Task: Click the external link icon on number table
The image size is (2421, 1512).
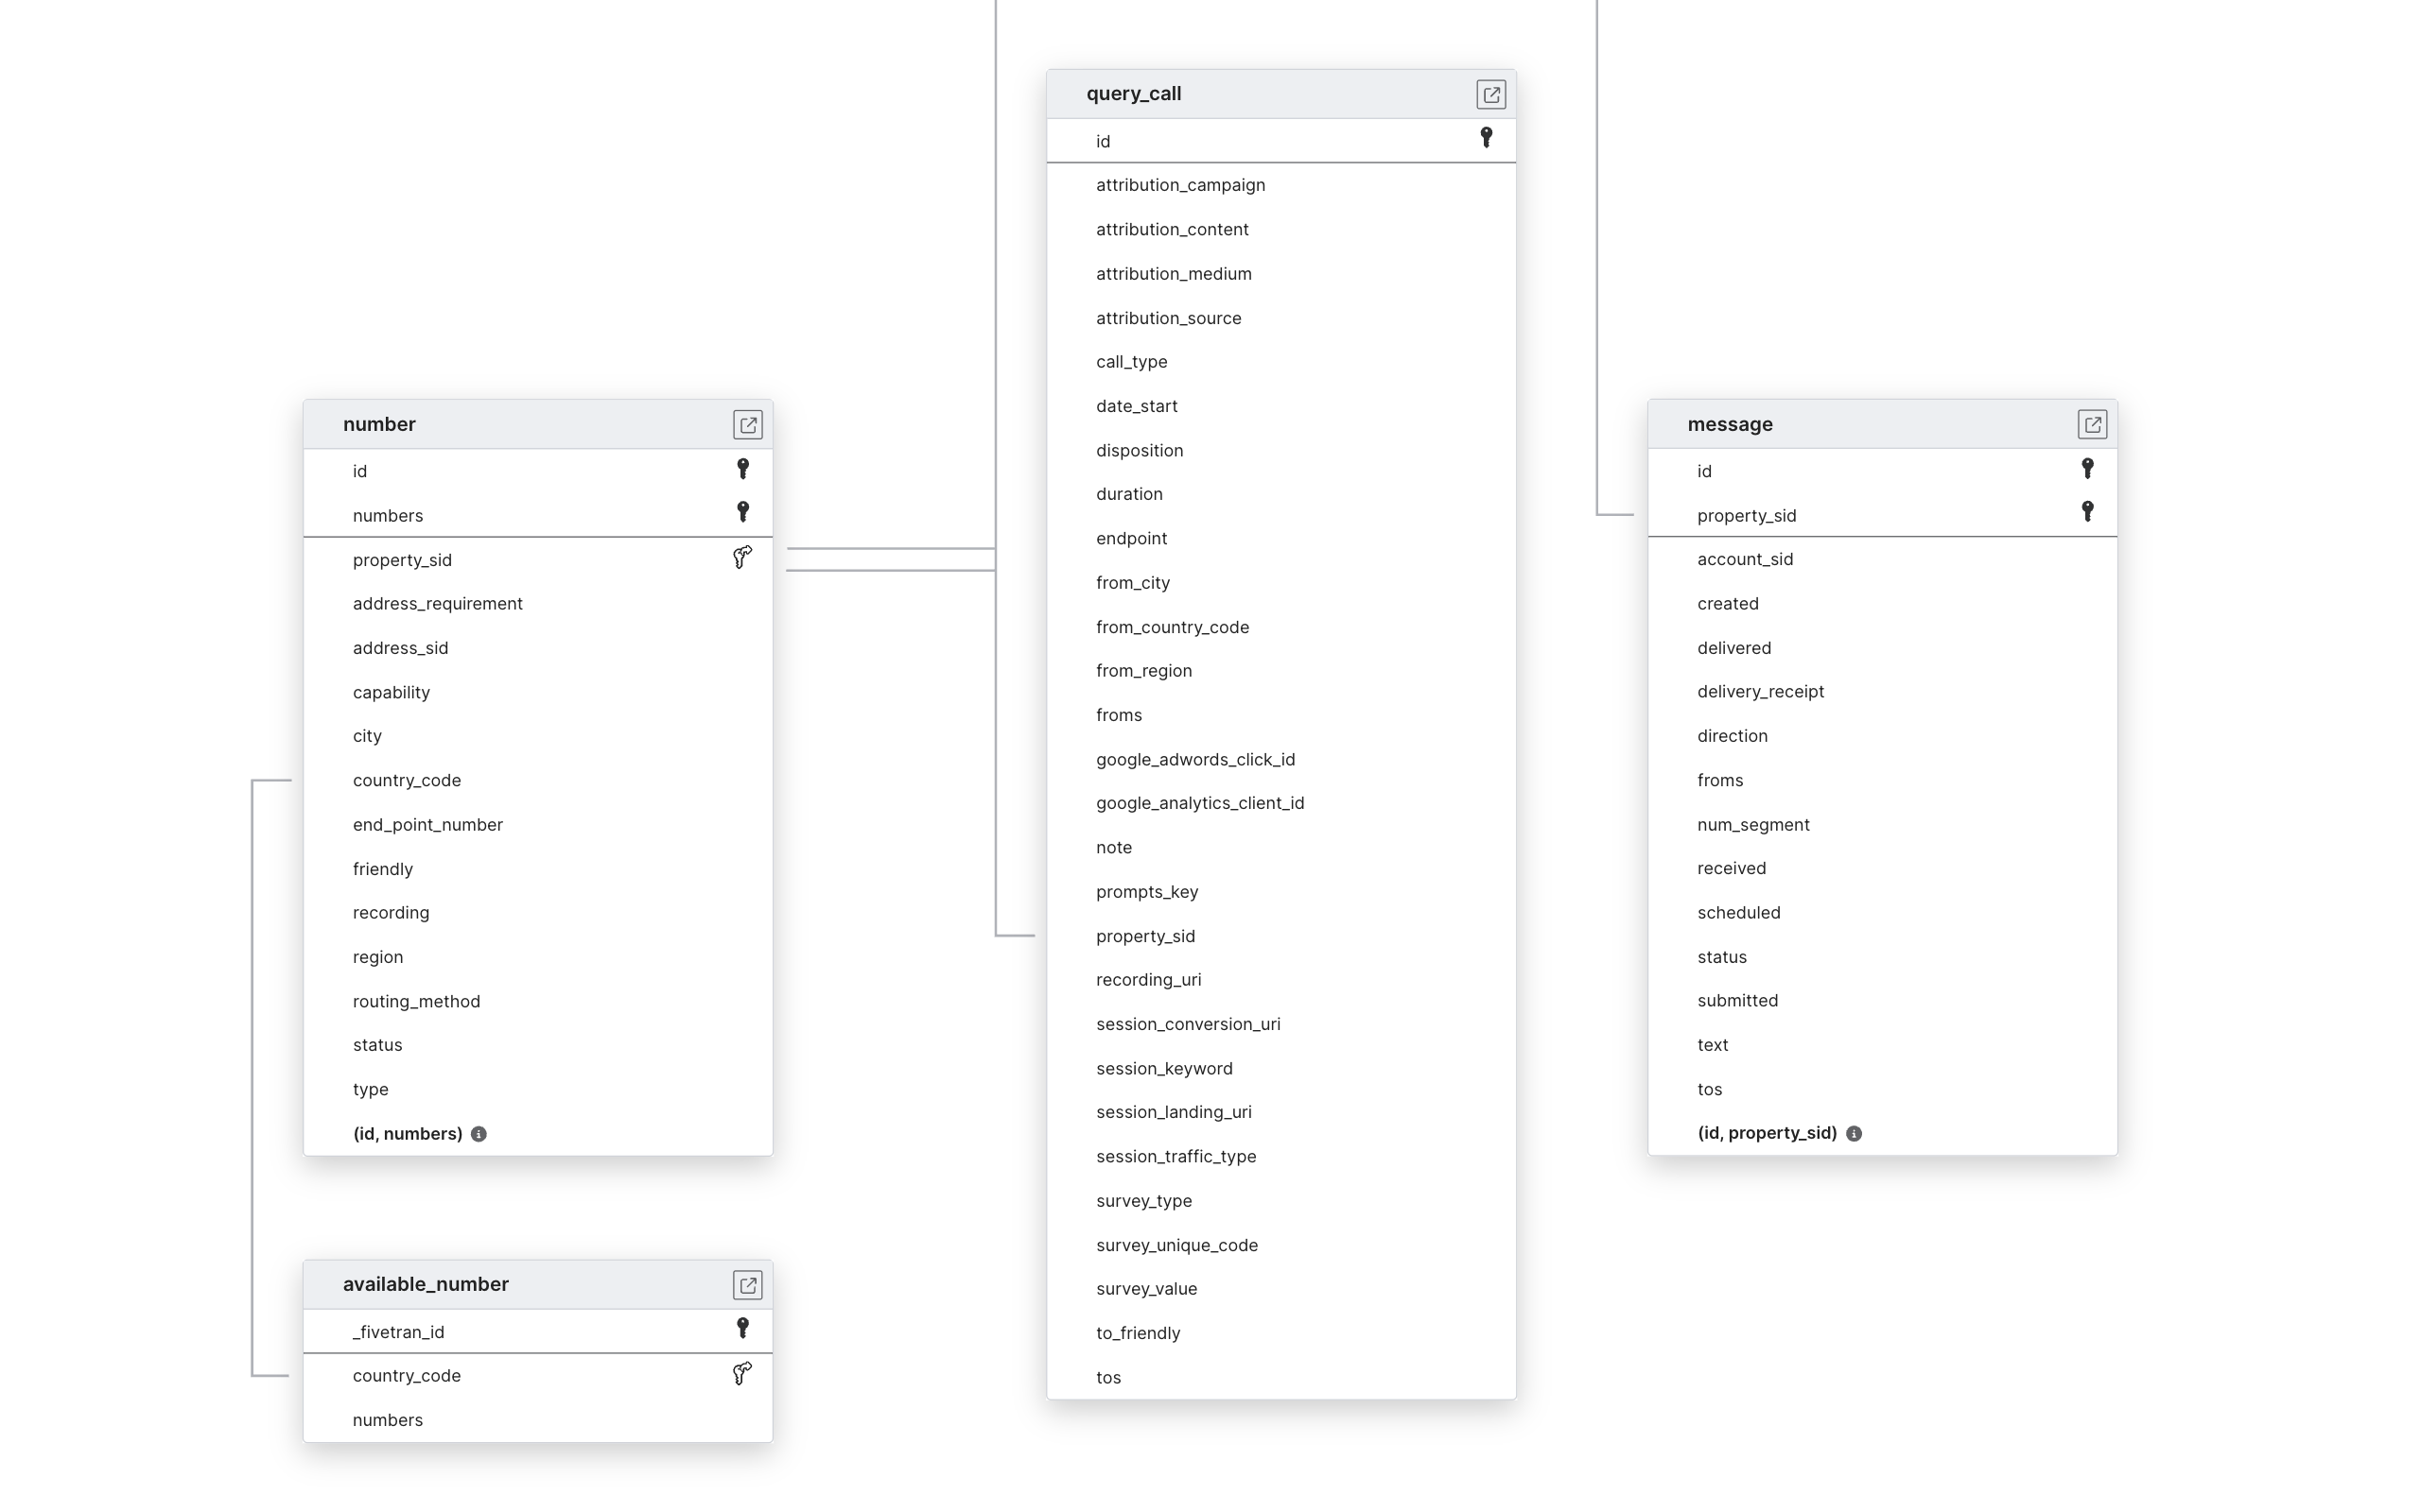Action: pos(746,423)
